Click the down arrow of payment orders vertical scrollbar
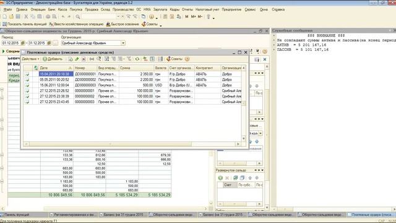This screenshot has width=396, height=223. pos(243,138)
